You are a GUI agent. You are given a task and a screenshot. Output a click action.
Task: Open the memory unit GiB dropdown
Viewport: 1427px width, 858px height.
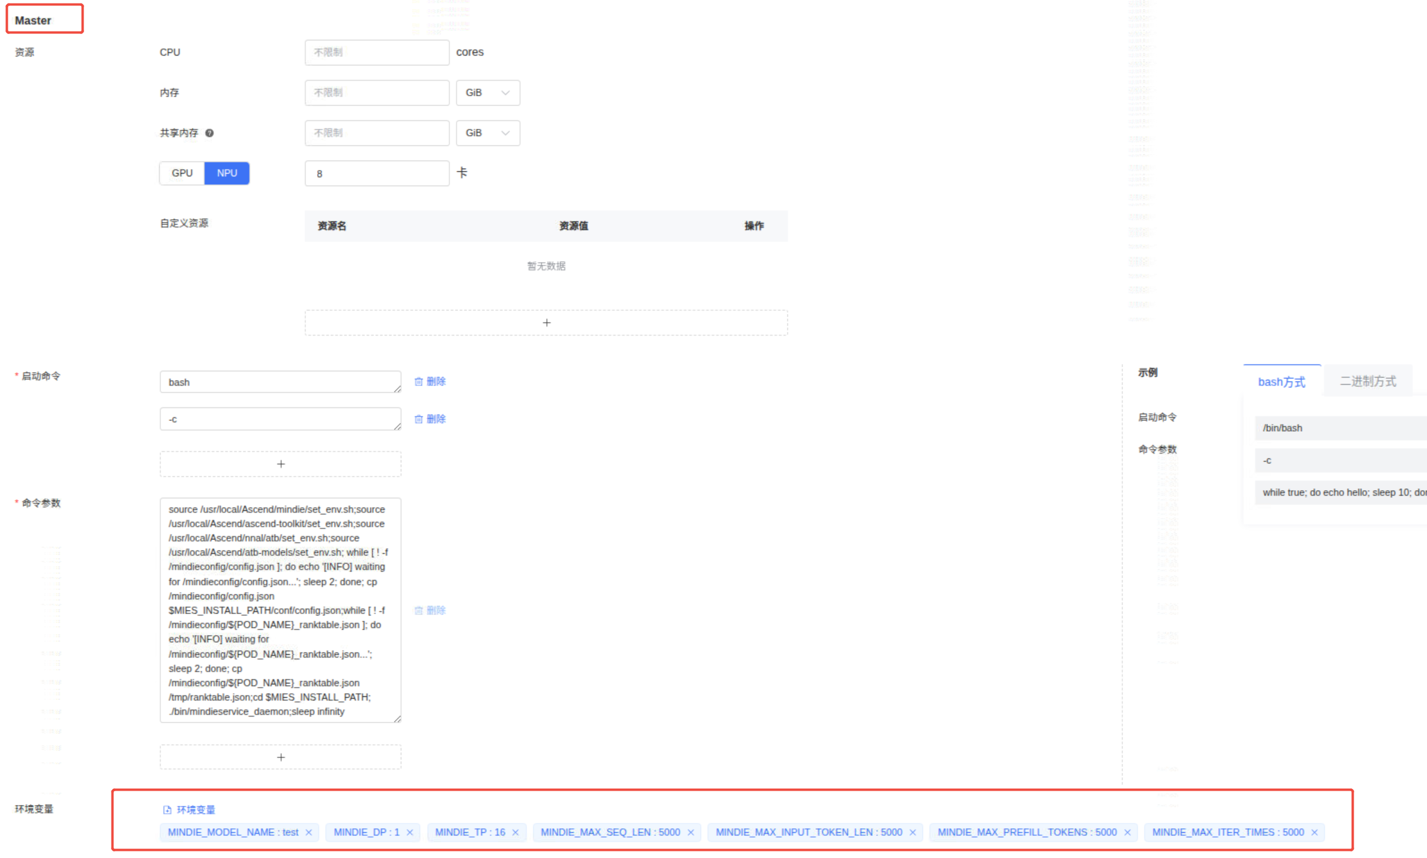tap(487, 93)
